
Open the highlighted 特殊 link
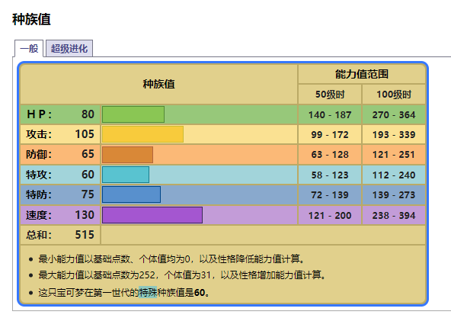(148, 292)
